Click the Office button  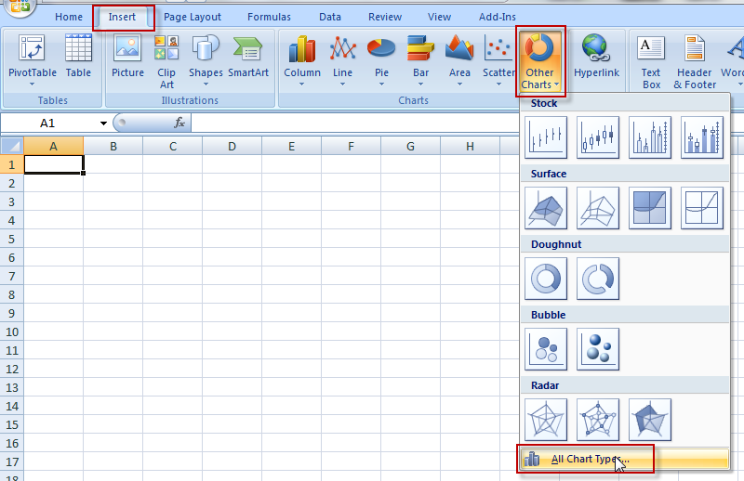tap(18, 6)
